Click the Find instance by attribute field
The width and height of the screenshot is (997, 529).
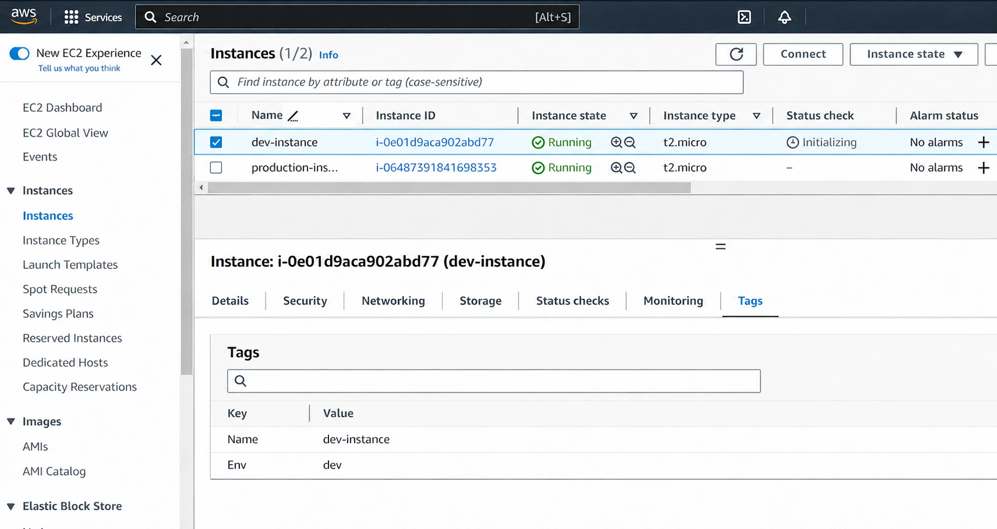point(477,82)
